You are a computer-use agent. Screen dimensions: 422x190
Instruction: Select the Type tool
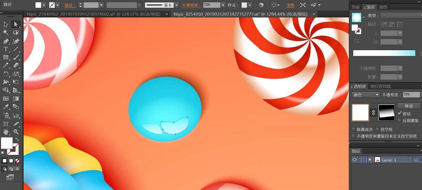tap(6, 49)
